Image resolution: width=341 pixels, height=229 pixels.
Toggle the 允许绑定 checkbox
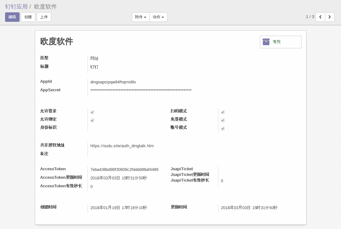pyautogui.click(x=92, y=120)
